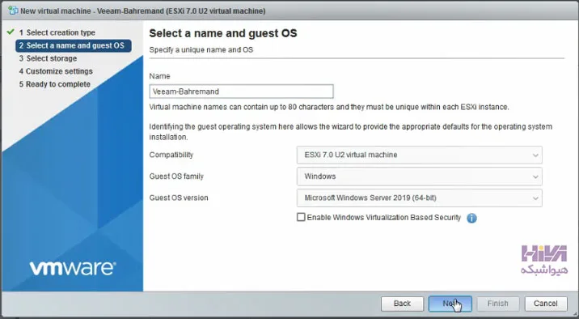
Task: Click the 'New virtual machine' title bar text
Action: tap(143, 11)
